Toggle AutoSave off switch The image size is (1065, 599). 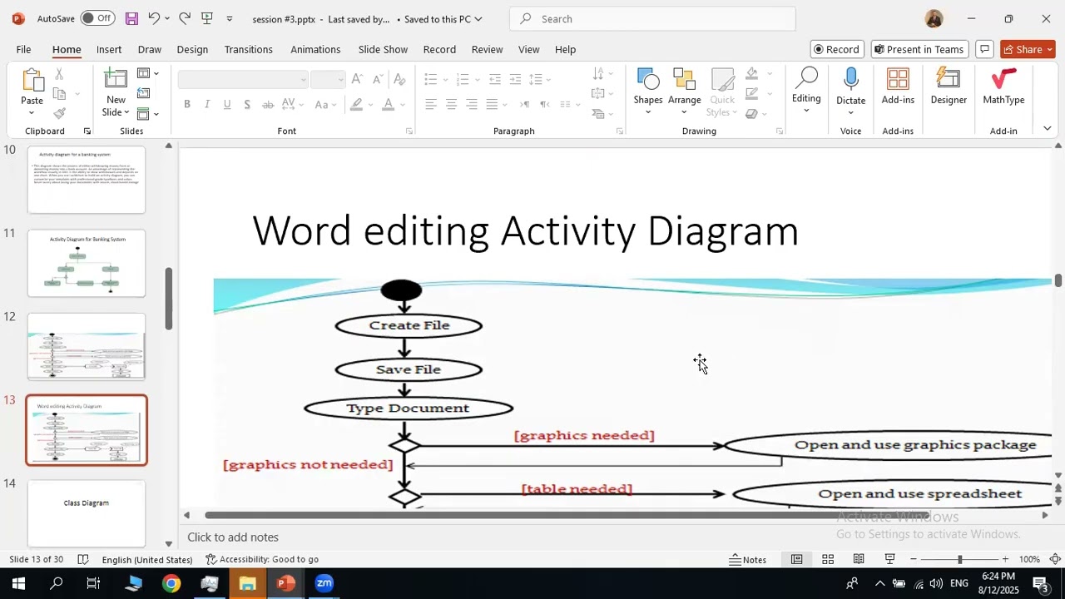click(97, 18)
